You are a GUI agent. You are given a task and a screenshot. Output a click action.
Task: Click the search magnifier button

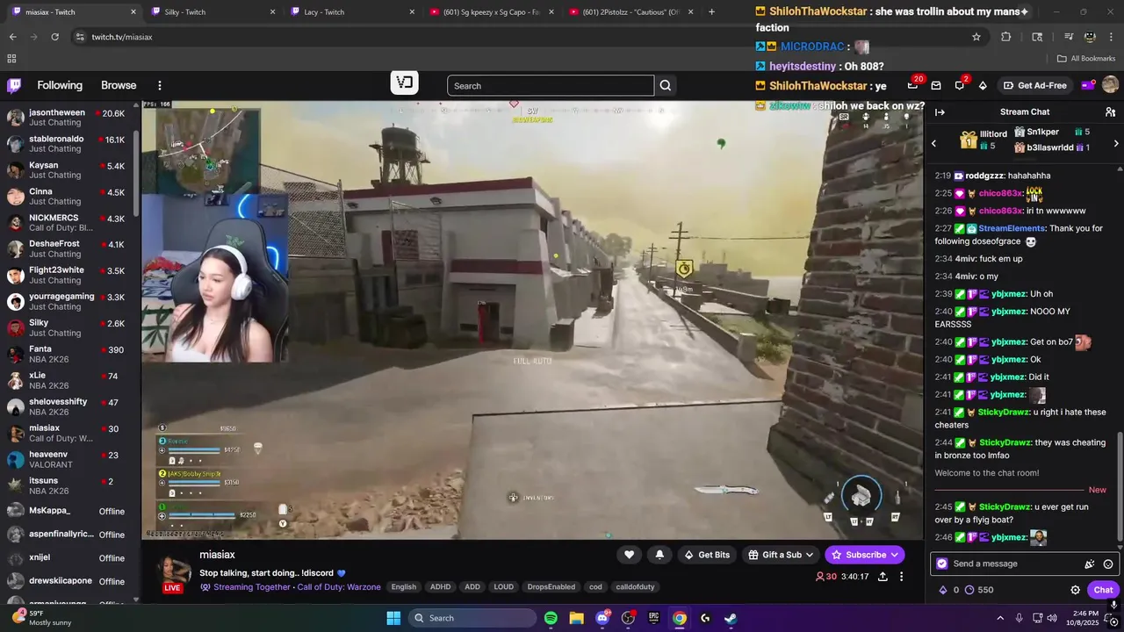[666, 85]
